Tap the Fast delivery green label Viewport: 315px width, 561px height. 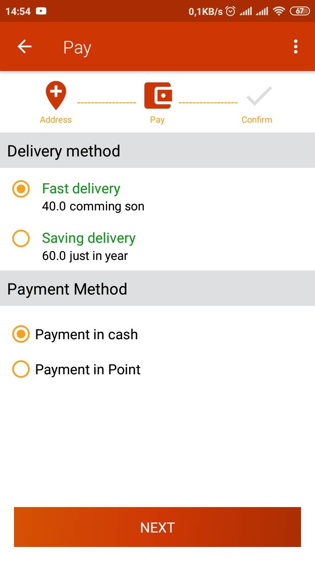pyautogui.click(x=81, y=188)
